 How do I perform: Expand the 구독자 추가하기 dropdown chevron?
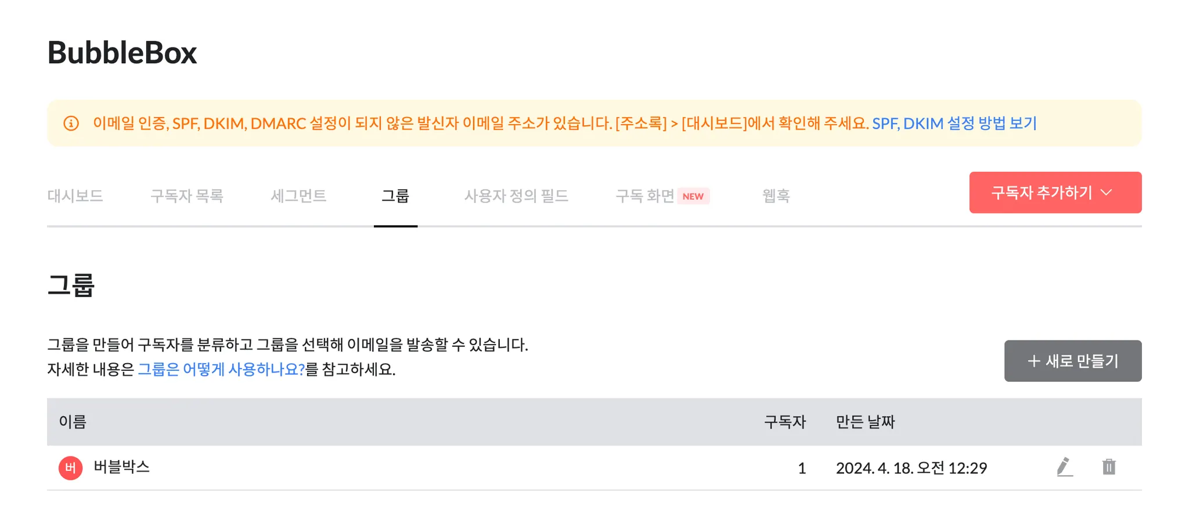coord(1106,193)
